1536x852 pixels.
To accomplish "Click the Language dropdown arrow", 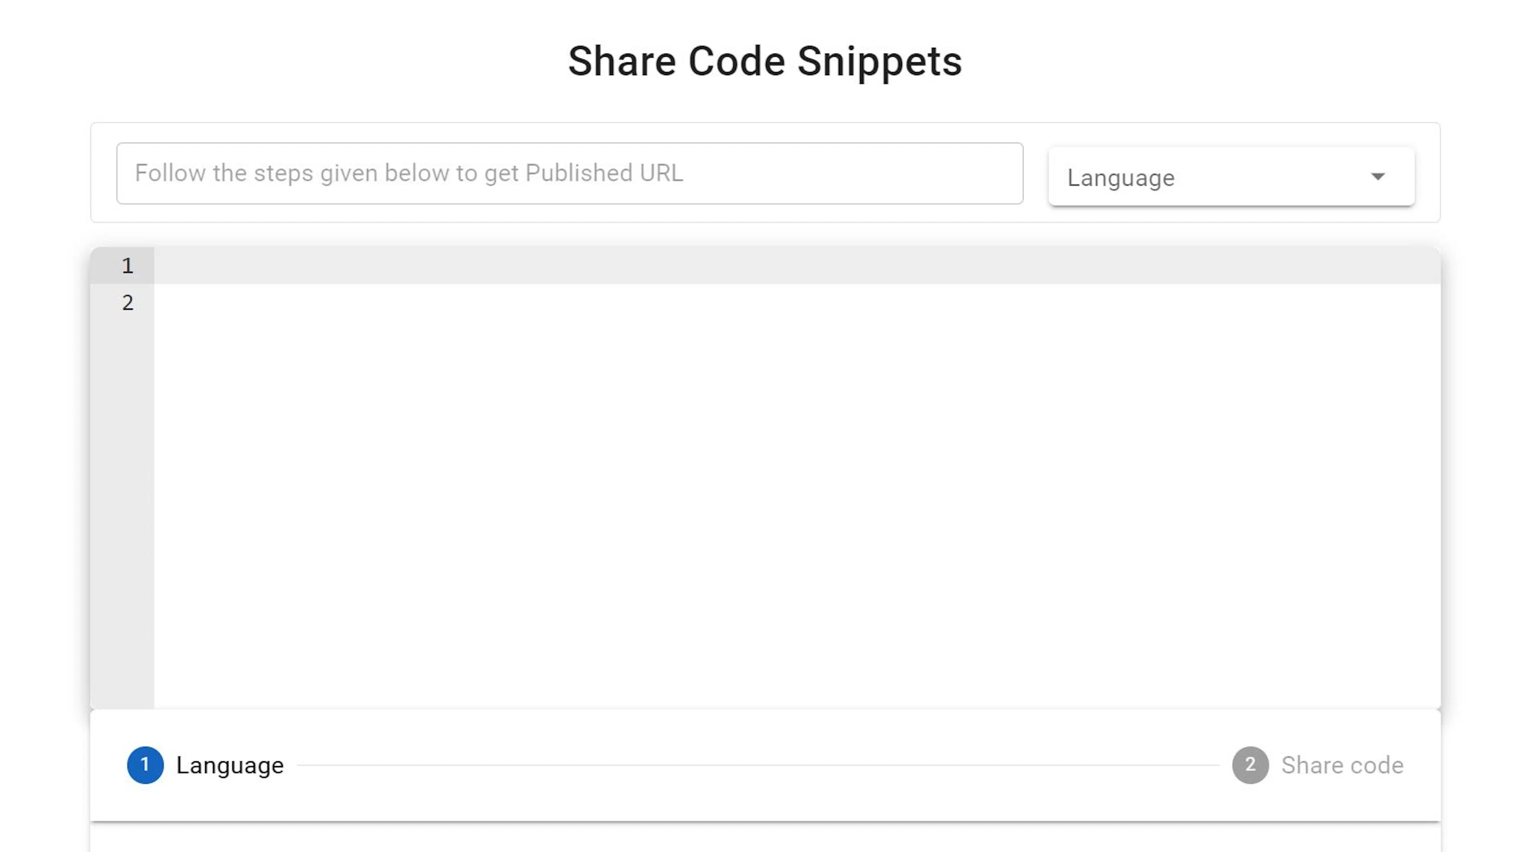I will point(1377,176).
